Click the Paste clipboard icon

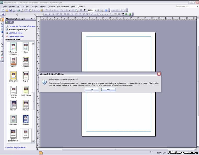click(x=42, y=10)
